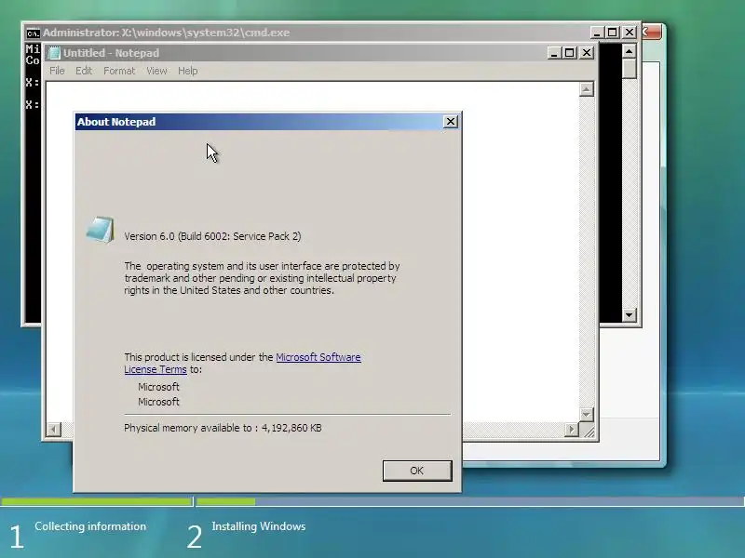Open Notepad's Format menu

[x=119, y=71]
